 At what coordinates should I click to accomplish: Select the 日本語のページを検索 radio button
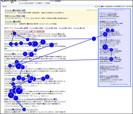(x=35, y=3)
